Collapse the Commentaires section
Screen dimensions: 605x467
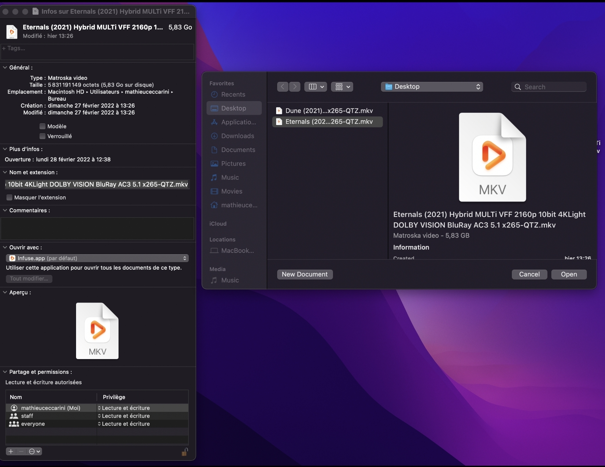(x=5, y=210)
